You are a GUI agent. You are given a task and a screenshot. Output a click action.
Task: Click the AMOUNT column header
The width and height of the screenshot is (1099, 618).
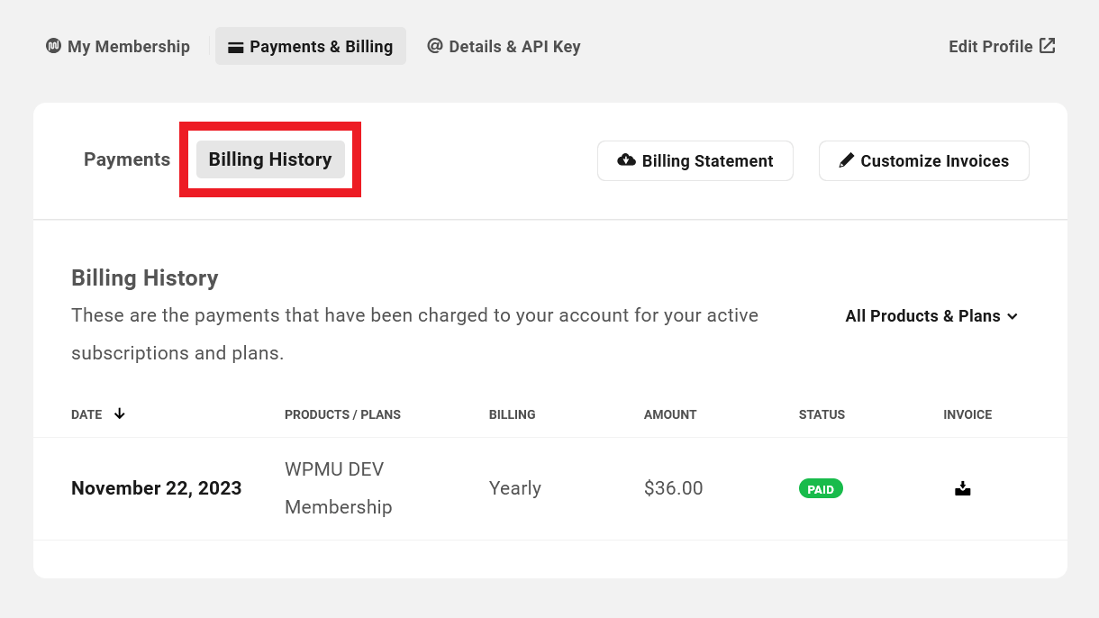tap(670, 414)
